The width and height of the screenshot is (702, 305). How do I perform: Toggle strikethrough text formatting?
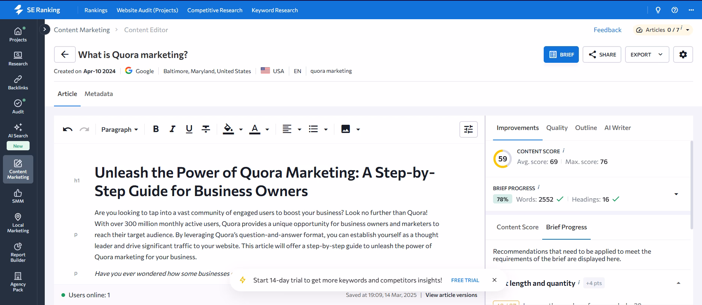(206, 129)
